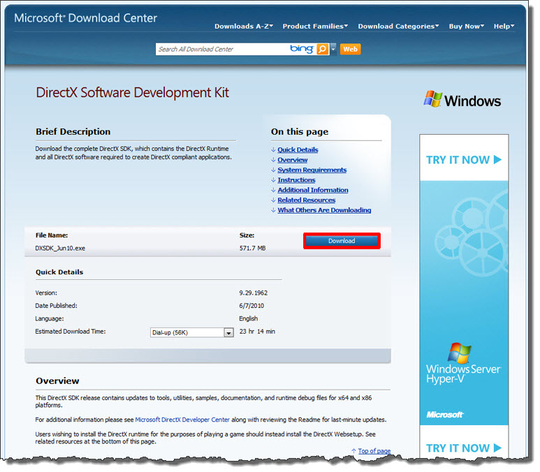Open the search scope dropdown arrow beside Bing
Screen dimensions: 540x472
(333, 50)
